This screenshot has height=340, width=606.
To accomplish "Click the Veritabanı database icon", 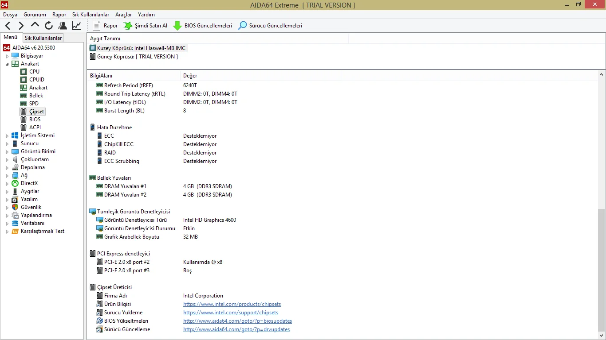I will pos(15,223).
